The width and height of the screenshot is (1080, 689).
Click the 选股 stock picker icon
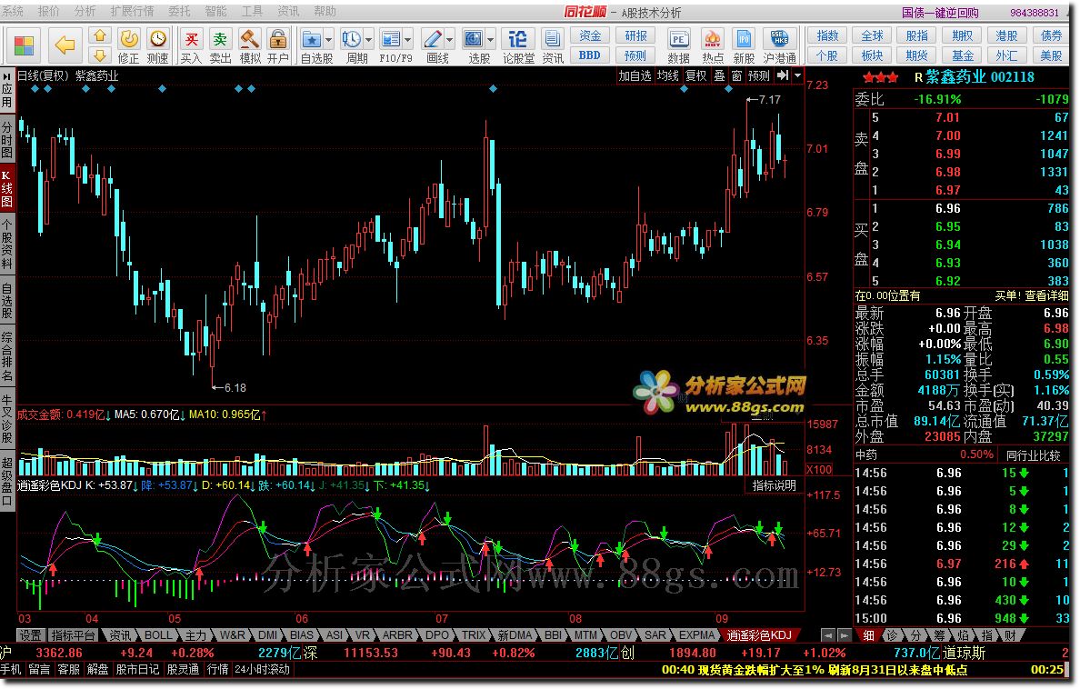[474, 39]
